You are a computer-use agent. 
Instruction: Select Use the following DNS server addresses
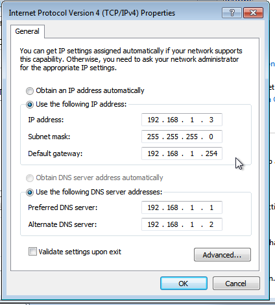tap(30, 192)
